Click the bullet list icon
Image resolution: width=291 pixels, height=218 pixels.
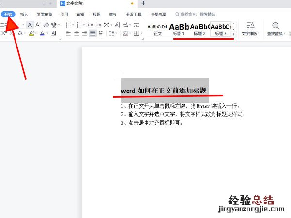point(69,25)
